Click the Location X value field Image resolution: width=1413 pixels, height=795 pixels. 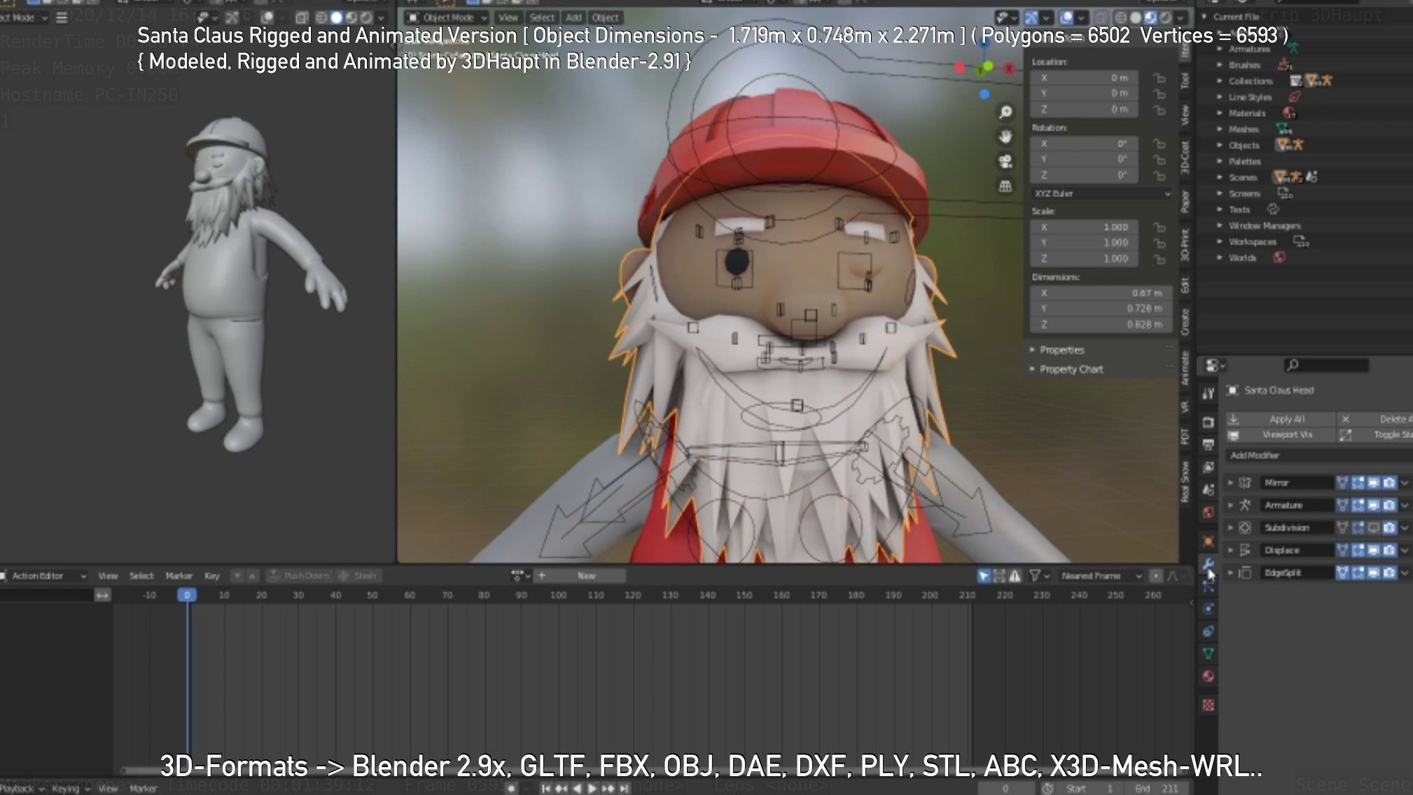[x=1085, y=78]
